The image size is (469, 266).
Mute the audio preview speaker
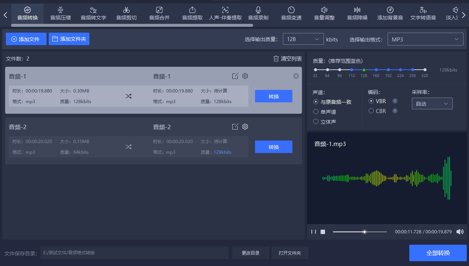click(x=460, y=232)
